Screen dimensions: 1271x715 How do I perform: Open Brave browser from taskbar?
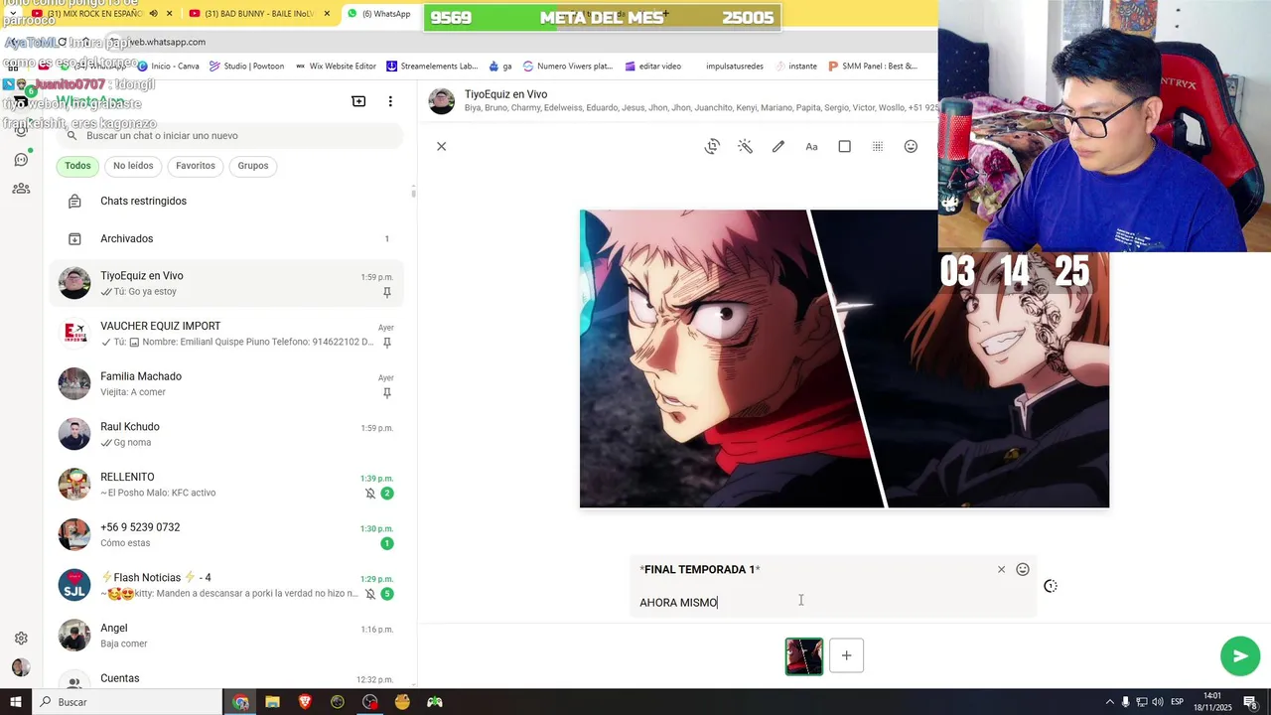point(305,702)
